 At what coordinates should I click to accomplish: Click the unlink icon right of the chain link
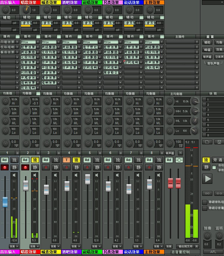[x=219, y=193]
